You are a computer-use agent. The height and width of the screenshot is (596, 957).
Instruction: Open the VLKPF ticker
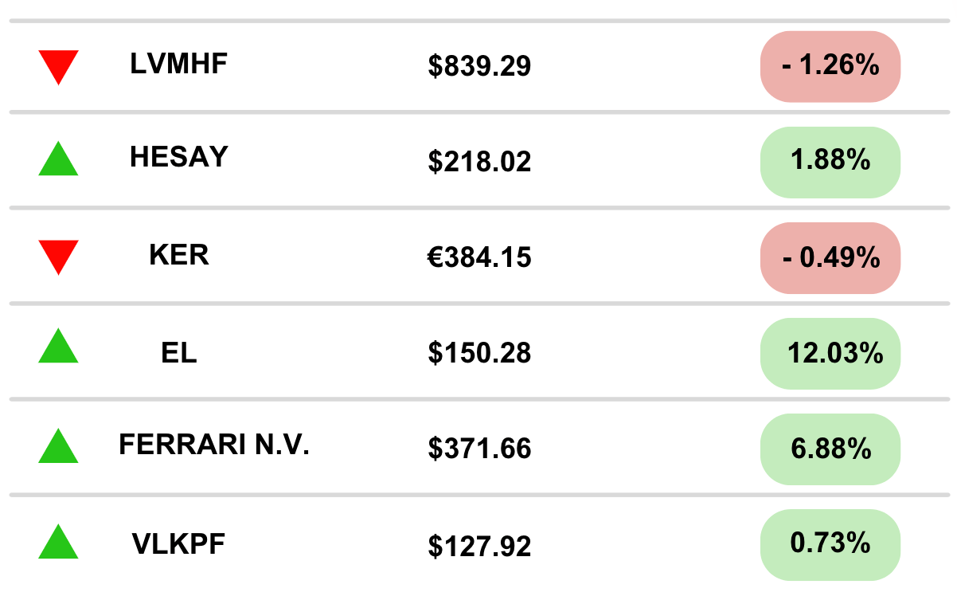[x=179, y=544]
